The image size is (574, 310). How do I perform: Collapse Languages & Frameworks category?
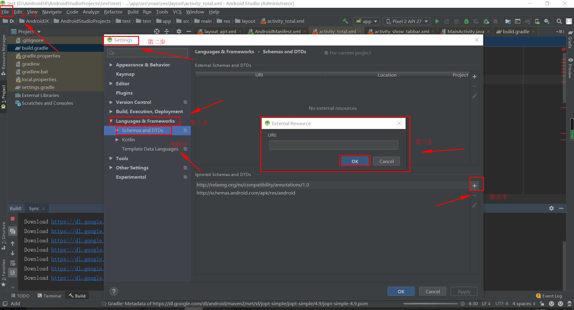tap(111, 121)
